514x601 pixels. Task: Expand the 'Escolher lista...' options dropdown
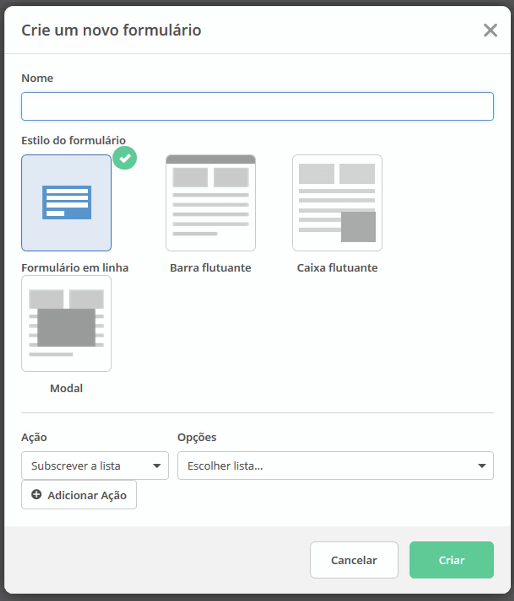click(328, 466)
